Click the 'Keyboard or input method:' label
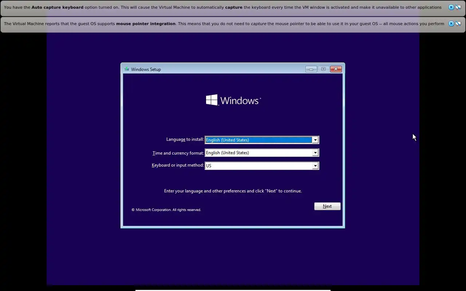 (178, 165)
